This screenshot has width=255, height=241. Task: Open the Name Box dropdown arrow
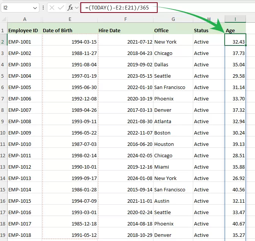click(35, 8)
